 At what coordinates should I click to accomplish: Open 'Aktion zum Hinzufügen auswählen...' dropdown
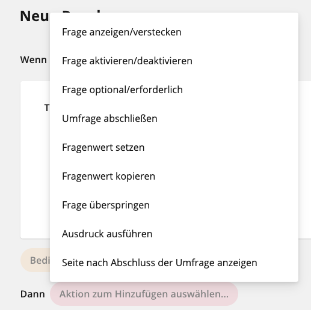coord(144,294)
